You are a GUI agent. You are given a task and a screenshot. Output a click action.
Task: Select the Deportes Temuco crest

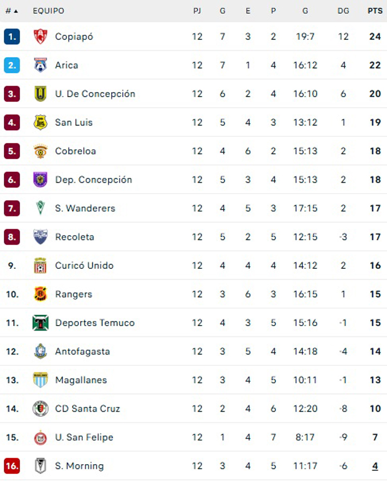[x=40, y=323]
